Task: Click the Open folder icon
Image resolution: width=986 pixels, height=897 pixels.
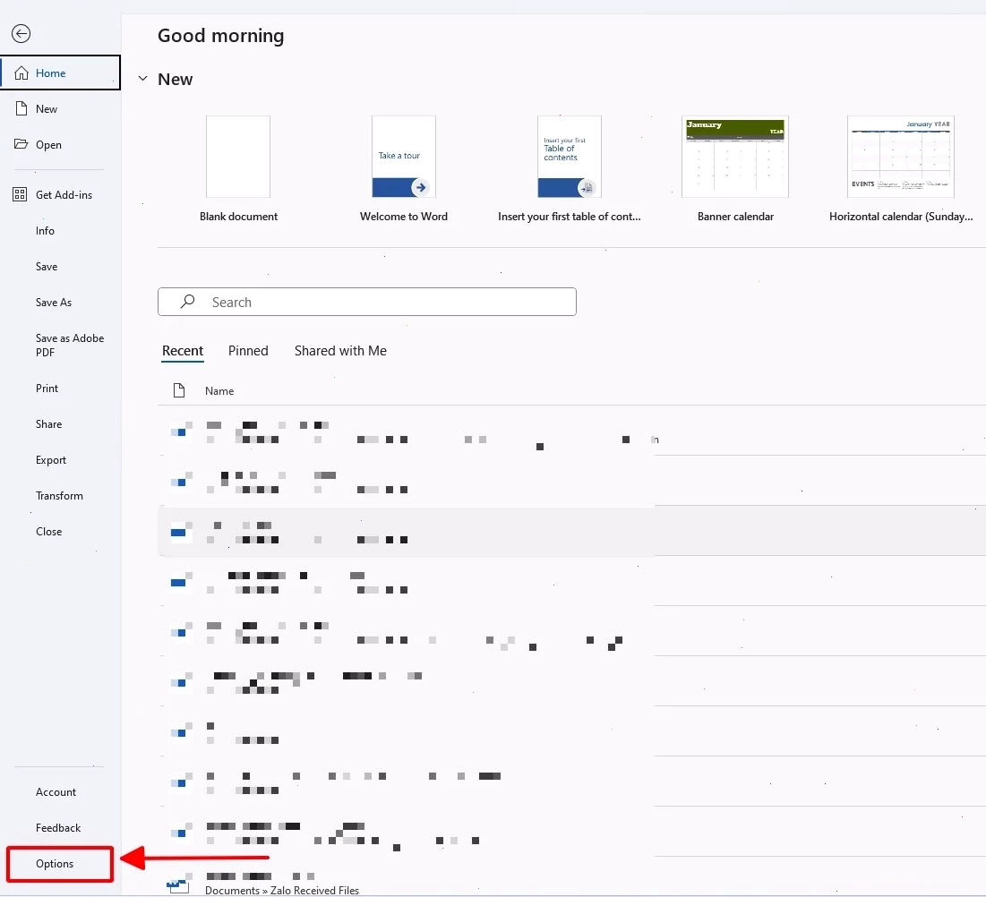Action: pos(21,144)
